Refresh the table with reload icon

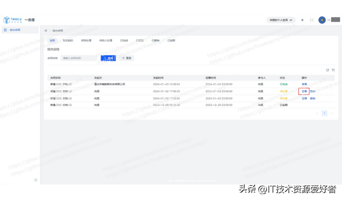[x=328, y=70]
